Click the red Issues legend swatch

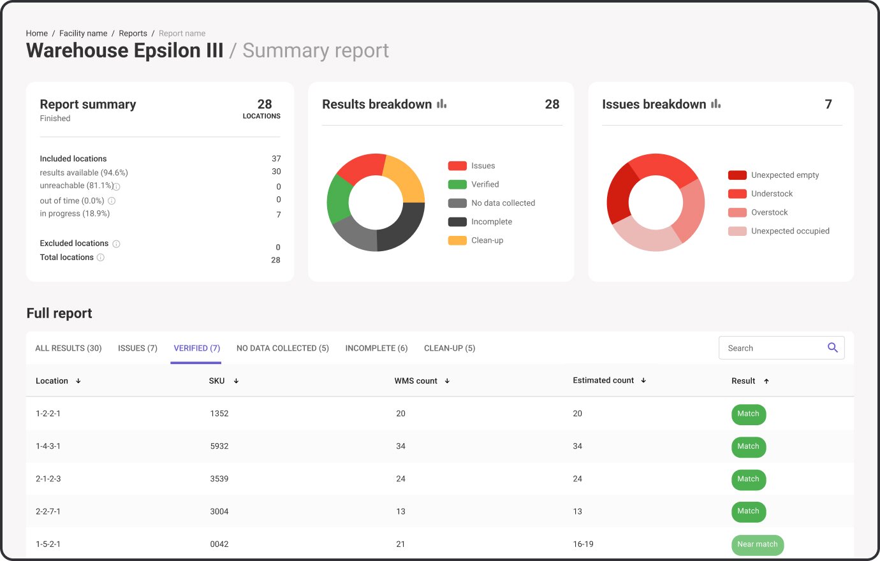tap(457, 166)
